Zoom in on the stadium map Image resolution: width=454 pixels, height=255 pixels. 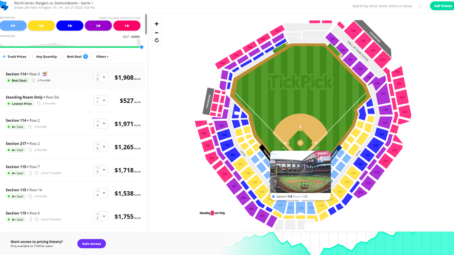click(157, 24)
